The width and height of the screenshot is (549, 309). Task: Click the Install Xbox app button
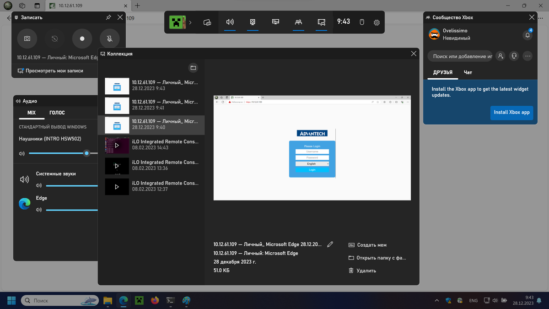(511, 112)
